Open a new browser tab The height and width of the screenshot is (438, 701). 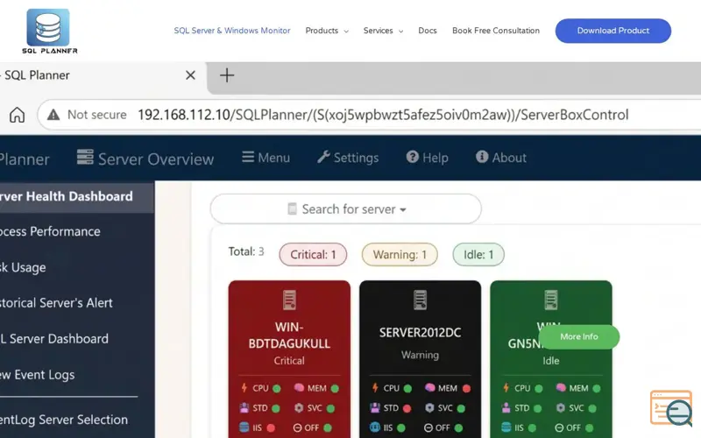click(x=227, y=75)
